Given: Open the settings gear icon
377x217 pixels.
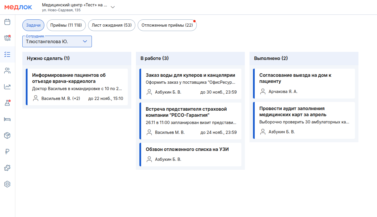Looking at the screenshot, I should (x=8, y=184).
